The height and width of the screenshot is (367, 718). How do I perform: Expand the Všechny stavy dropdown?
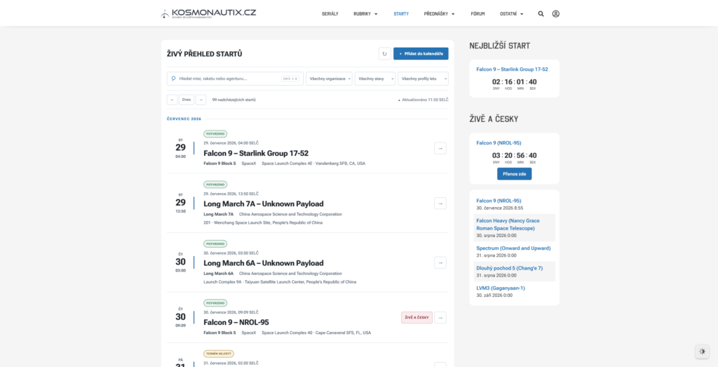click(x=375, y=79)
